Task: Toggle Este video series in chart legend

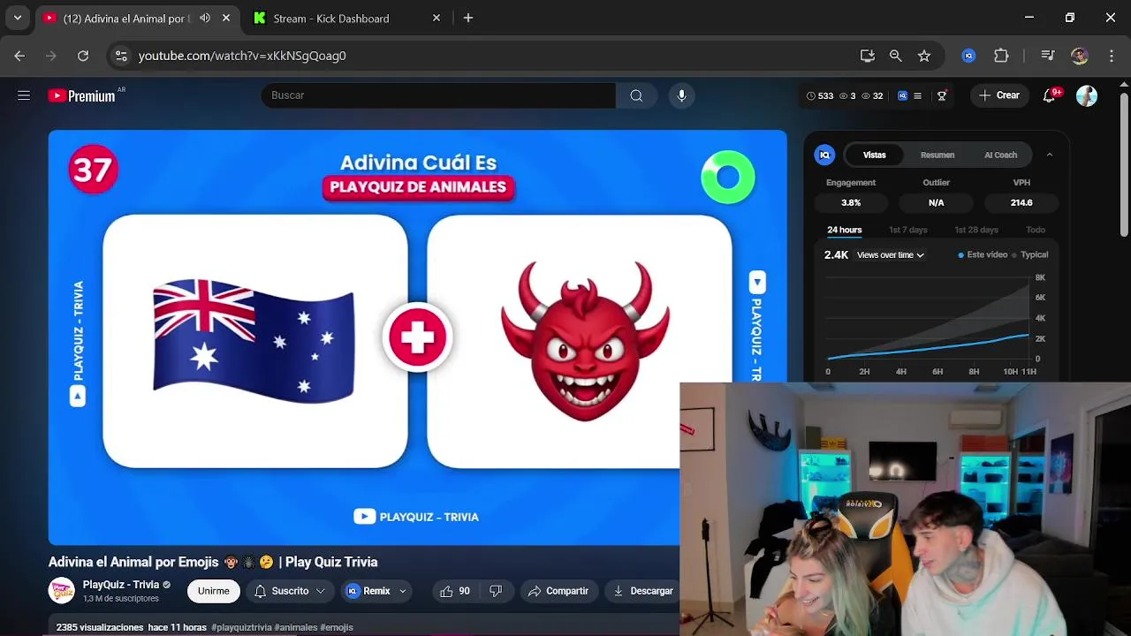Action: pos(983,254)
